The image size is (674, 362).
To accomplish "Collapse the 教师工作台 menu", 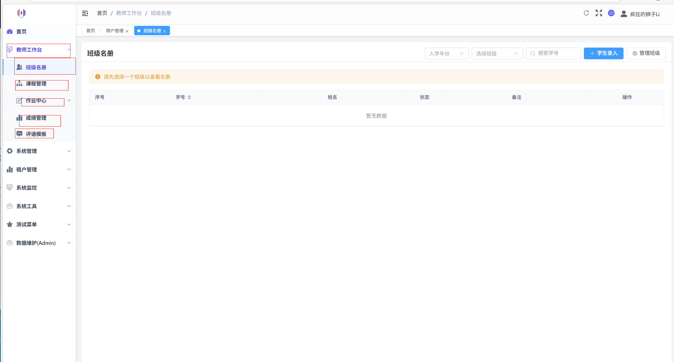I will 69,50.
